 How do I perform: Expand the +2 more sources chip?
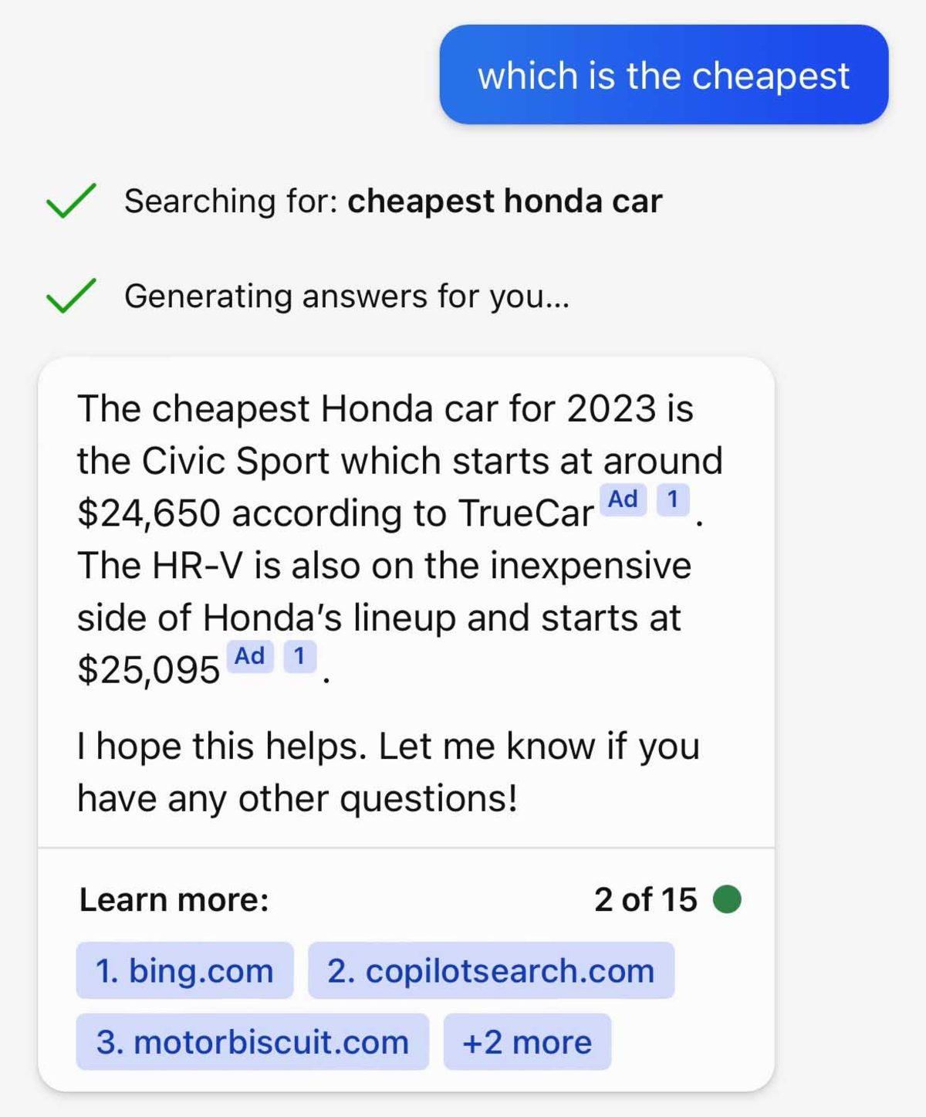[527, 1042]
